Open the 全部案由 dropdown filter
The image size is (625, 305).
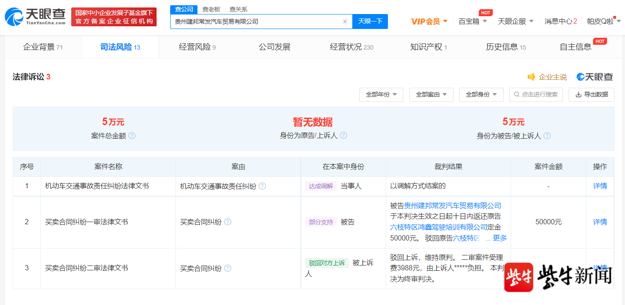(431, 94)
